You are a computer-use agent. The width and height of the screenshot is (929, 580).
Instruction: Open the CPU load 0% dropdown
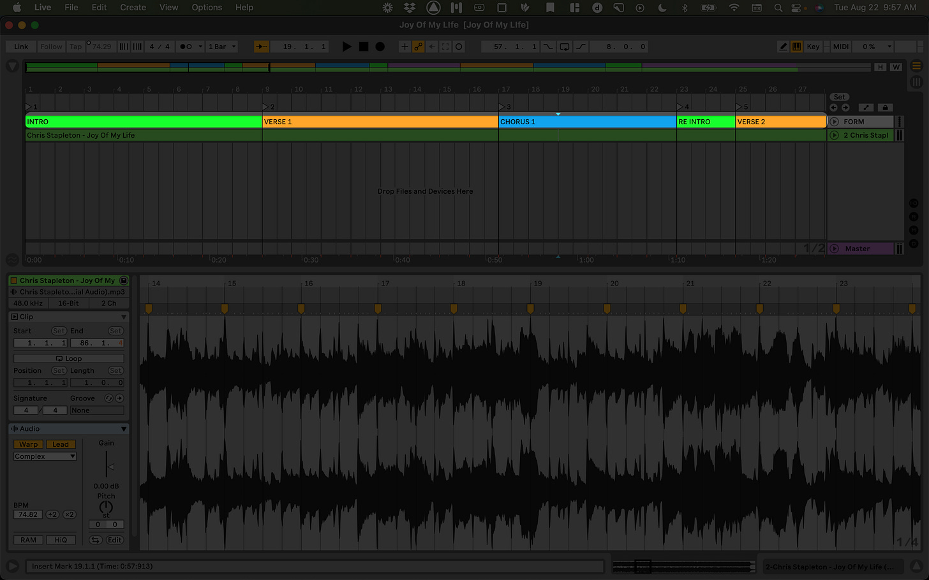pyautogui.click(x=873, y=47)
